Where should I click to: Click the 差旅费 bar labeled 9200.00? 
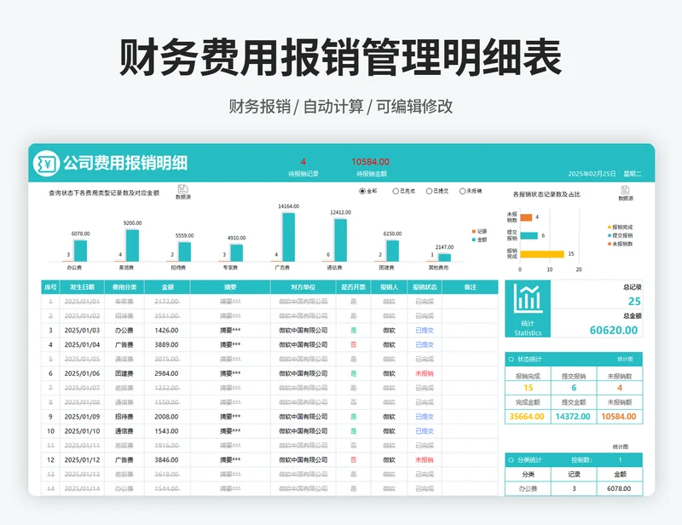coord(133,245)
